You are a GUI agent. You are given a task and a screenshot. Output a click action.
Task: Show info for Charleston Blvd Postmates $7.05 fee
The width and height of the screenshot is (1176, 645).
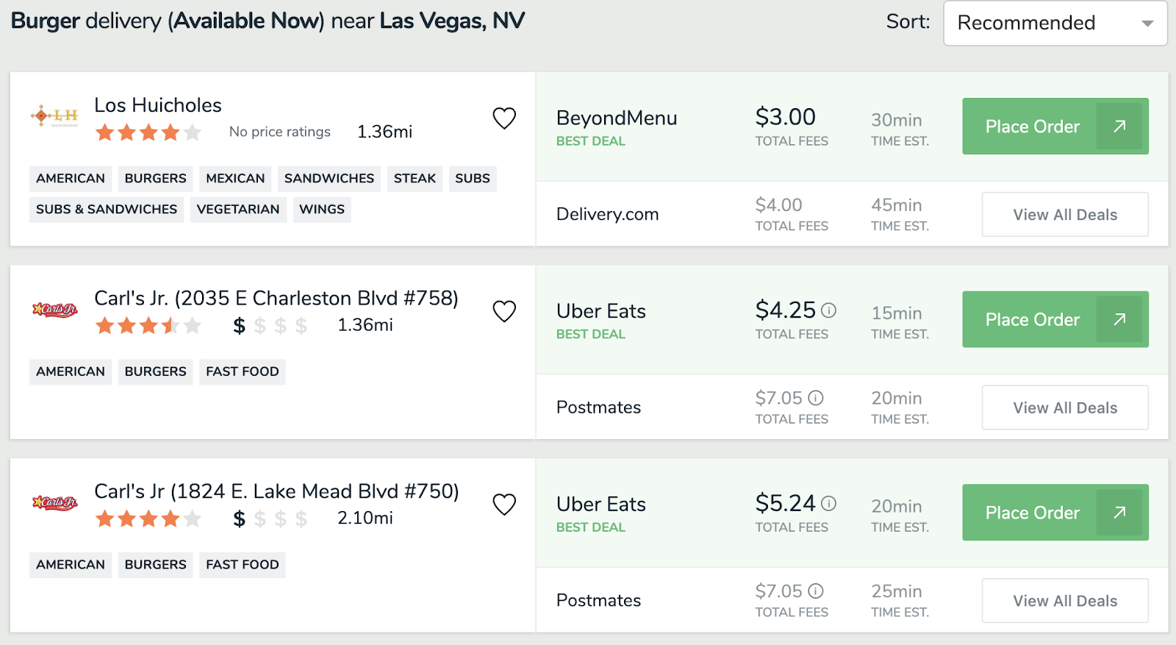coord(816,398)
